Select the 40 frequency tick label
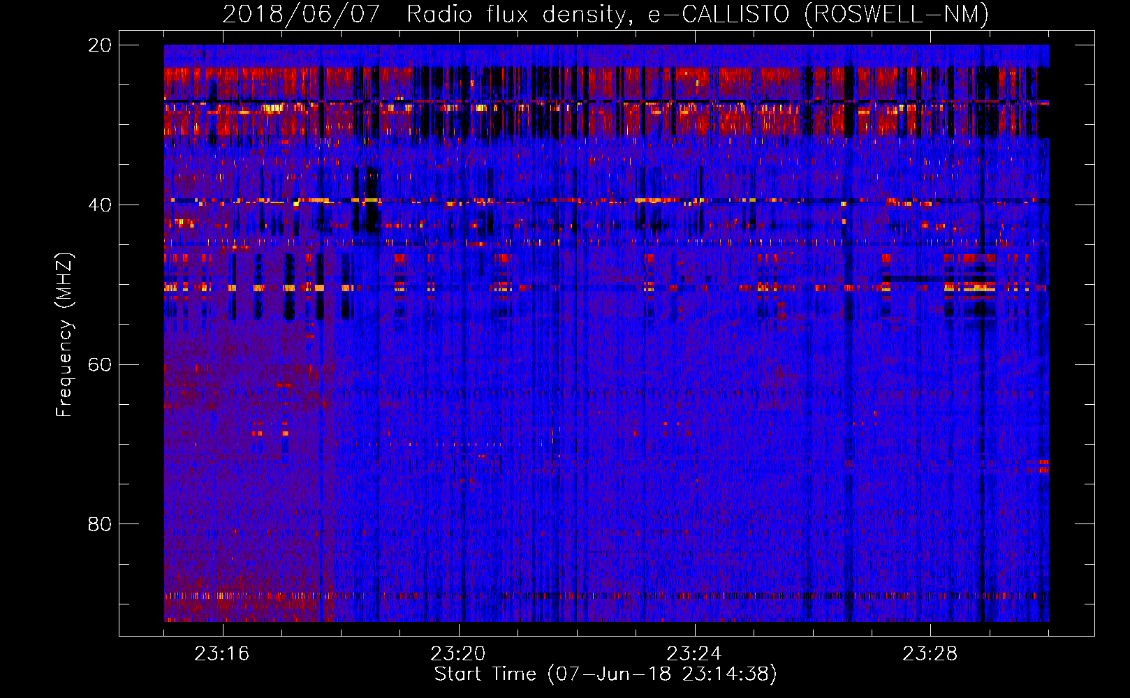The width and height of the screenshot is (1130, 698). point(100,205)
